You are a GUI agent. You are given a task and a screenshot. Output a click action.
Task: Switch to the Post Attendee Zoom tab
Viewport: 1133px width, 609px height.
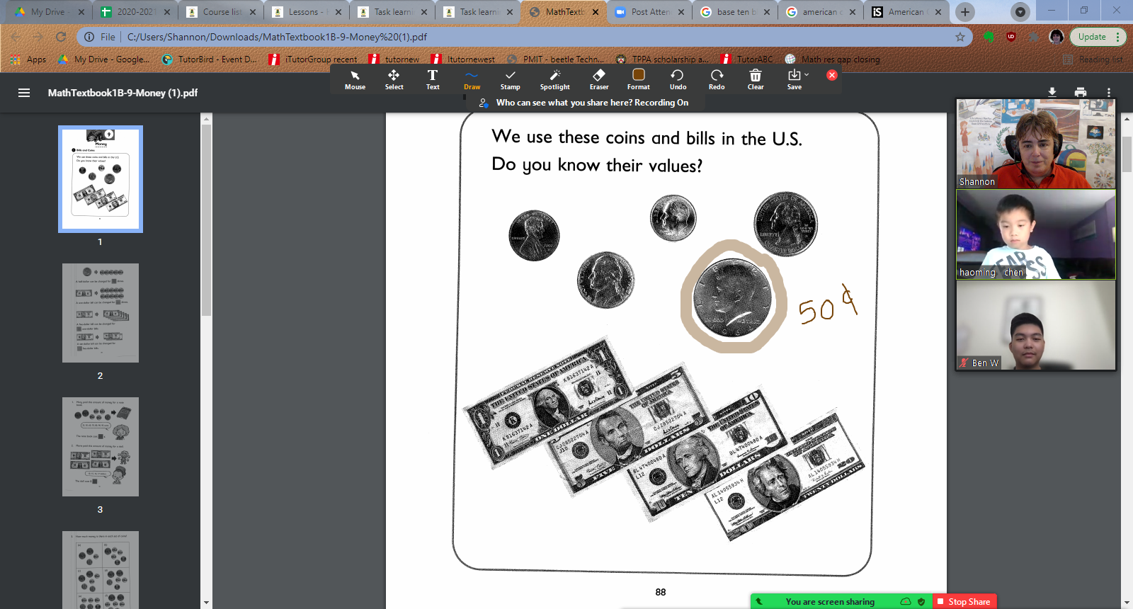[x=650, y=12]
